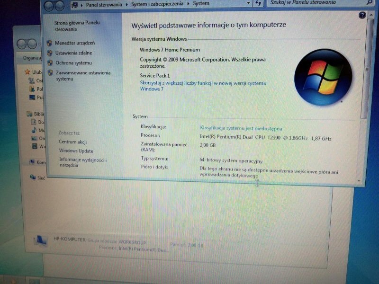Click the HP-KOMPUTER icon in Explorer details pane

tap(40, 240)
